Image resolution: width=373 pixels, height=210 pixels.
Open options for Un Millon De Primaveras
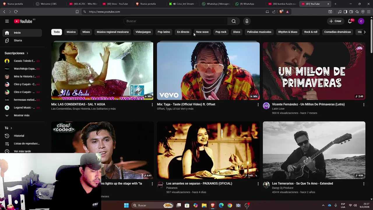(364, 104)
